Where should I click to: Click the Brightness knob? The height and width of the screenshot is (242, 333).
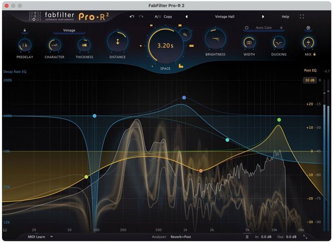[x=215, y=39]
